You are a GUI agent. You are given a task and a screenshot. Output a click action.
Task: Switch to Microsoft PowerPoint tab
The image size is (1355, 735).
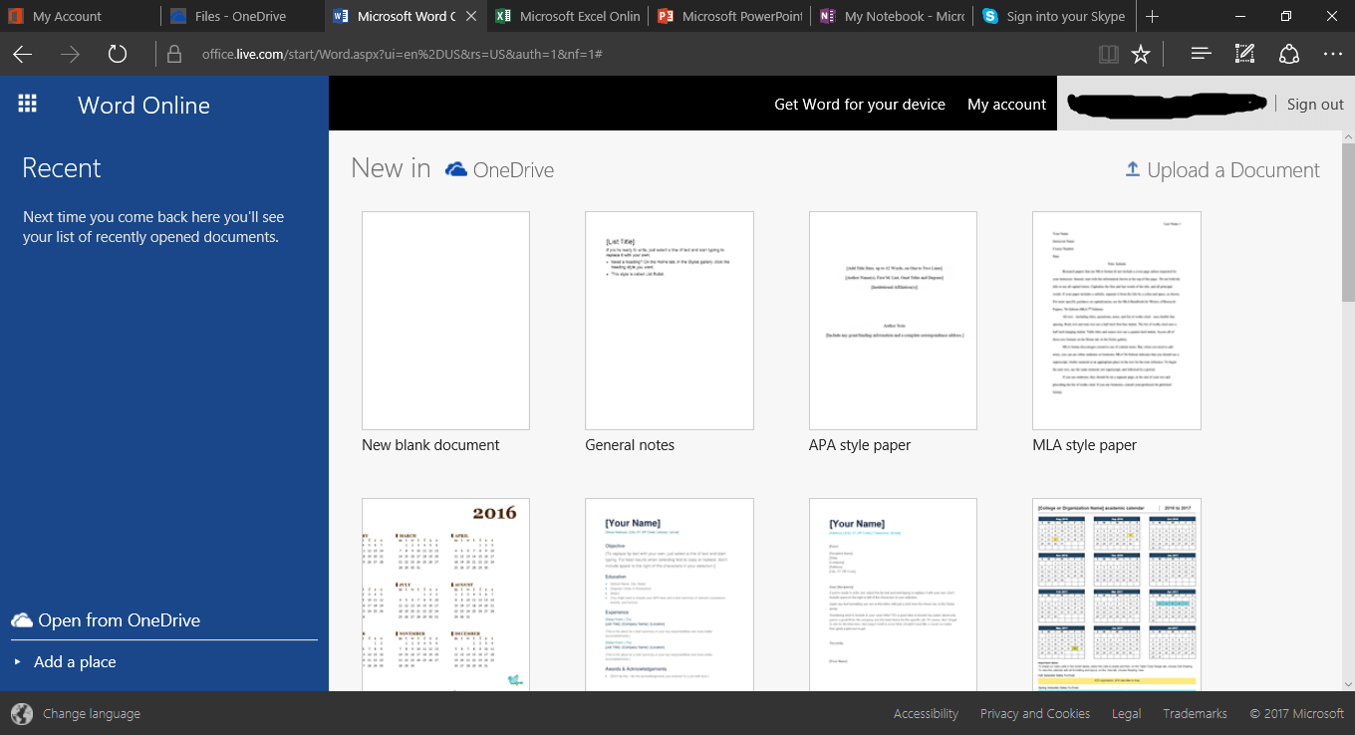[x=730, y=16]
